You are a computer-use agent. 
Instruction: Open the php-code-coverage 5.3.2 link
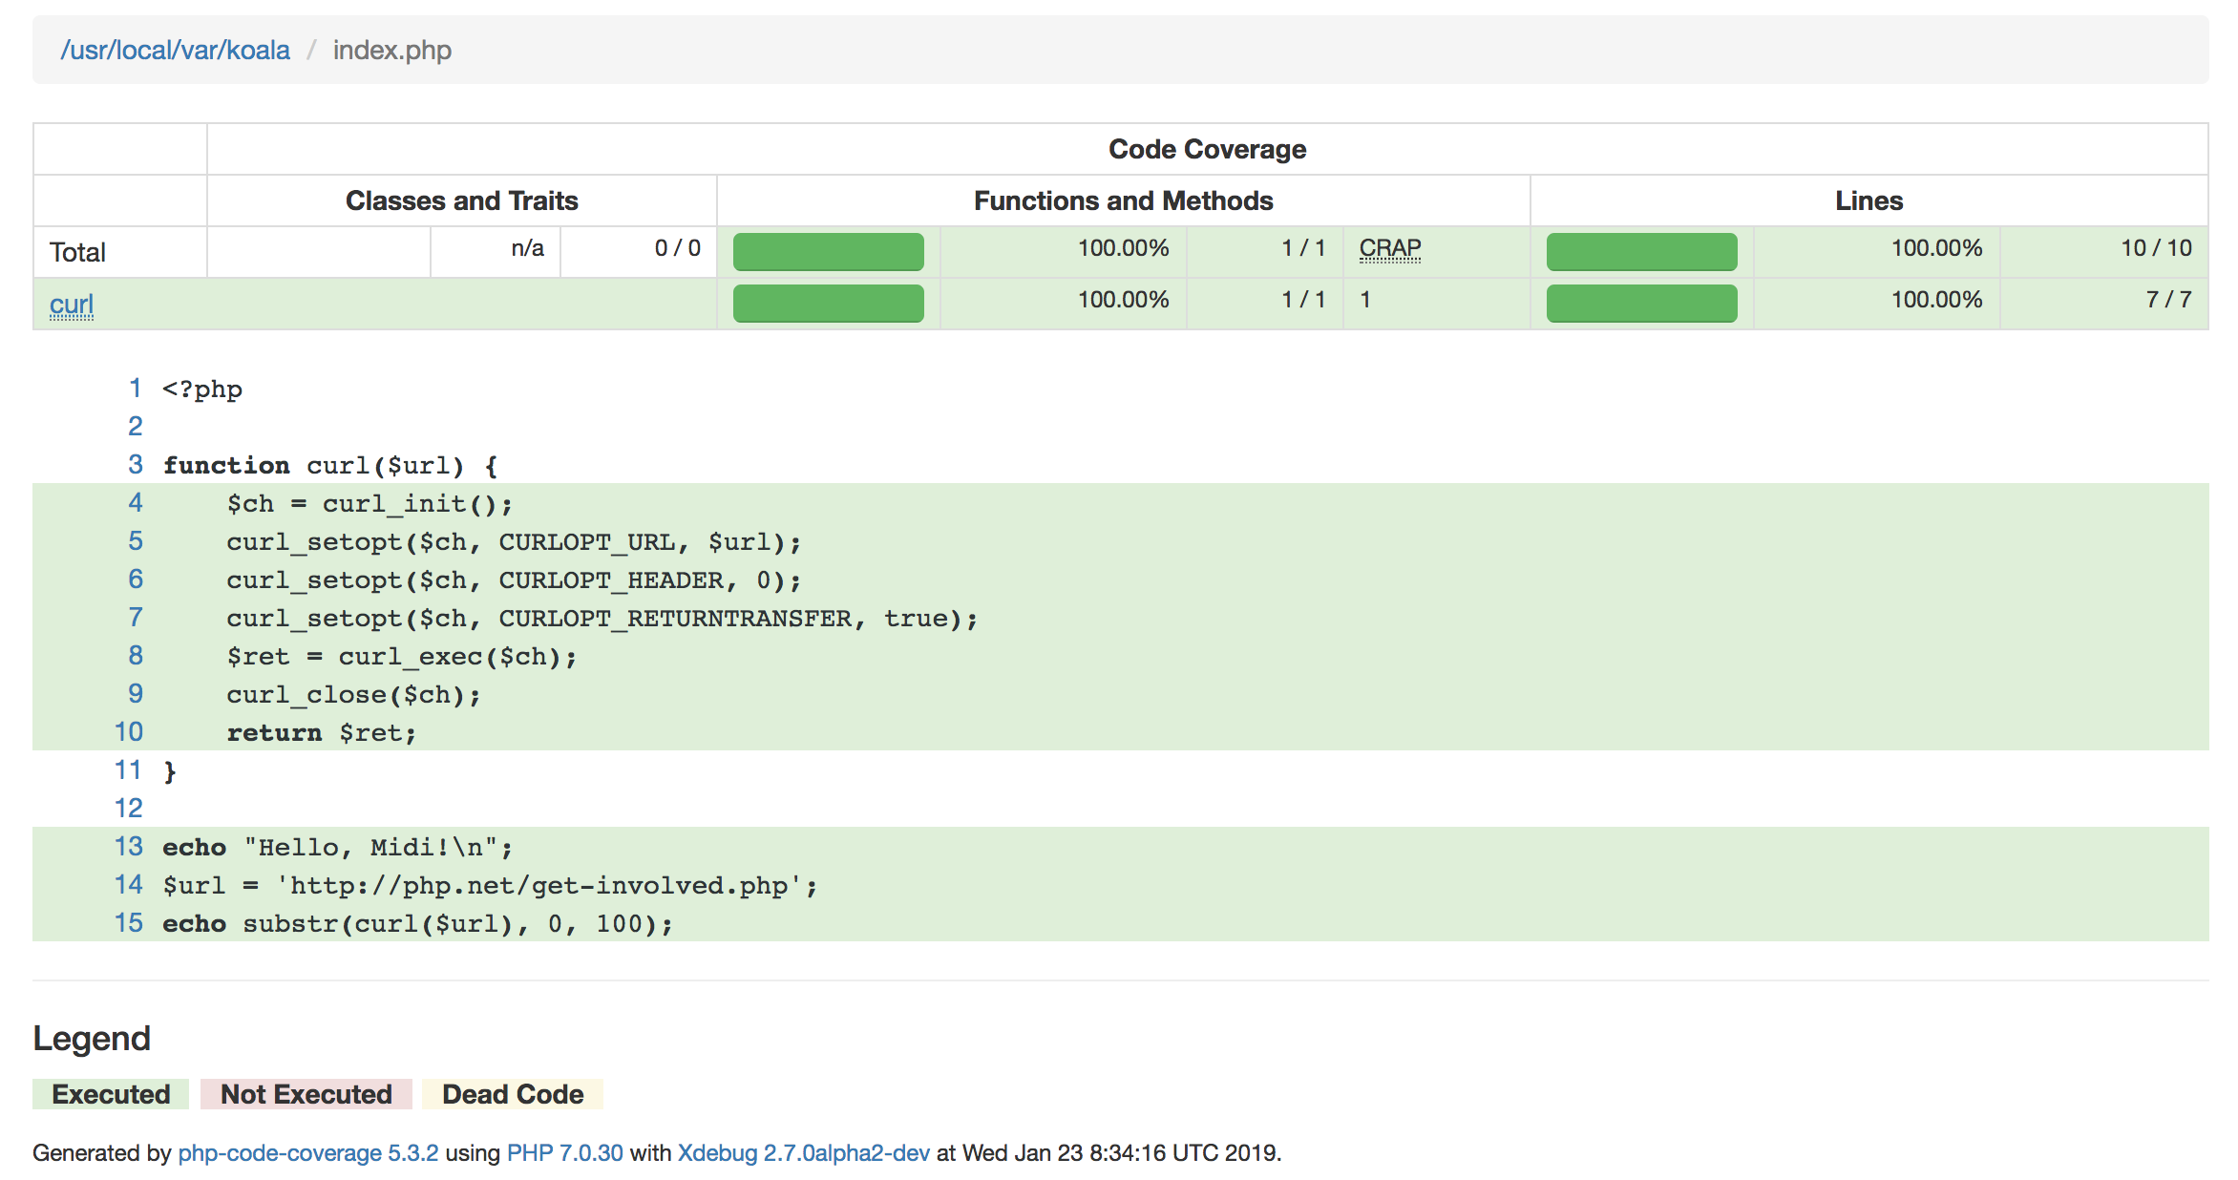point(307,1152)
